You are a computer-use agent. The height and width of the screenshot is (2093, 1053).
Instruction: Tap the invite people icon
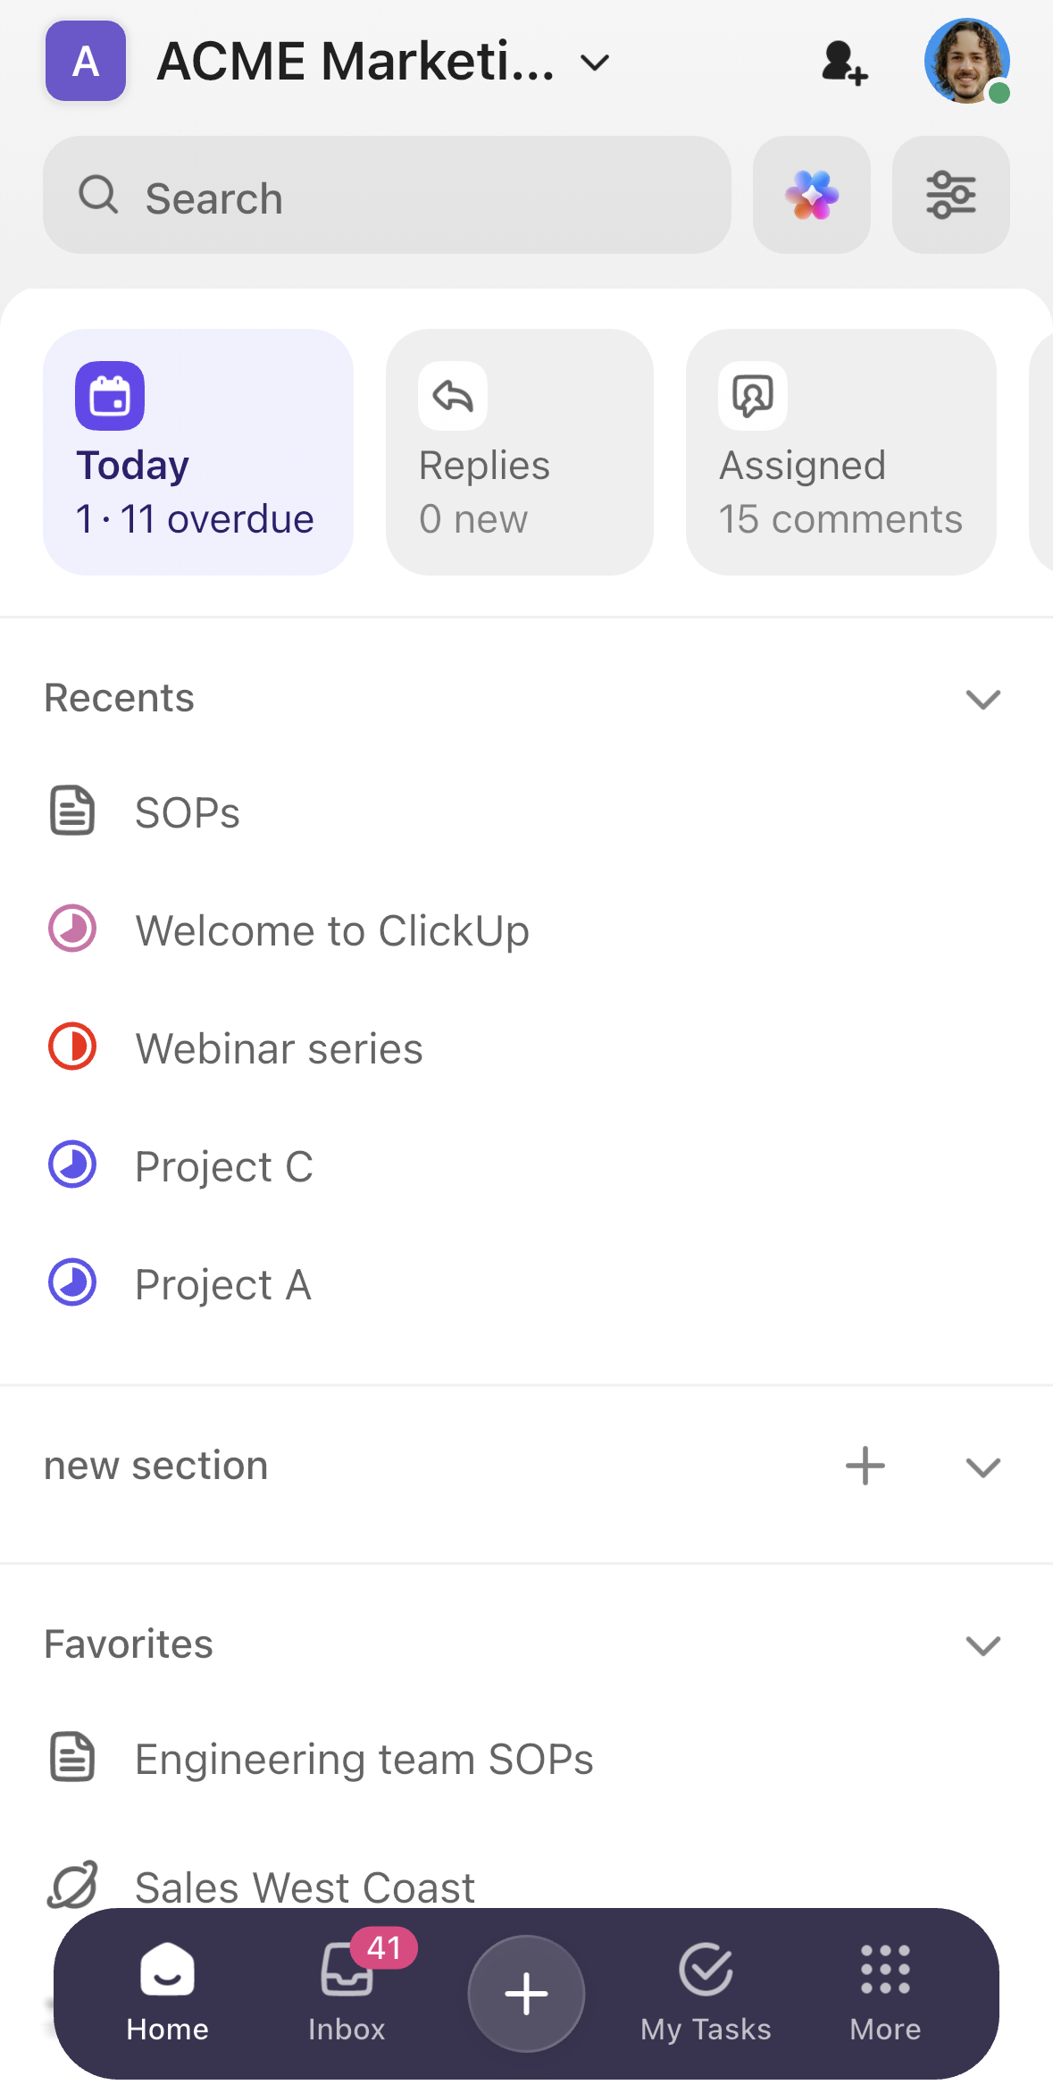coord(843,63)
